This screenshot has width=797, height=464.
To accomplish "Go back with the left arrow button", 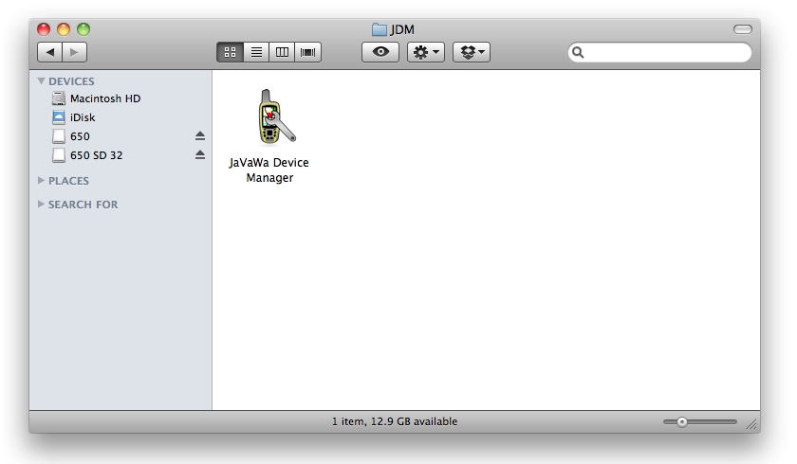I will pyautogui.click(x=50, y=52).
